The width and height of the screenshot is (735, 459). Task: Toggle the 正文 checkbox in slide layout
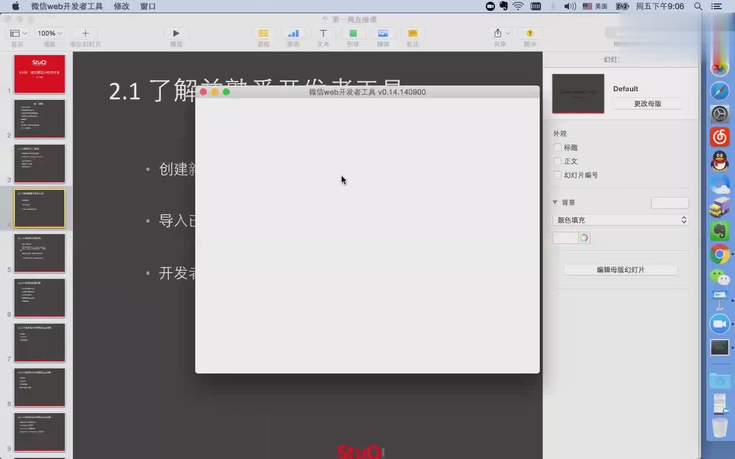click(x=558, y=161)
